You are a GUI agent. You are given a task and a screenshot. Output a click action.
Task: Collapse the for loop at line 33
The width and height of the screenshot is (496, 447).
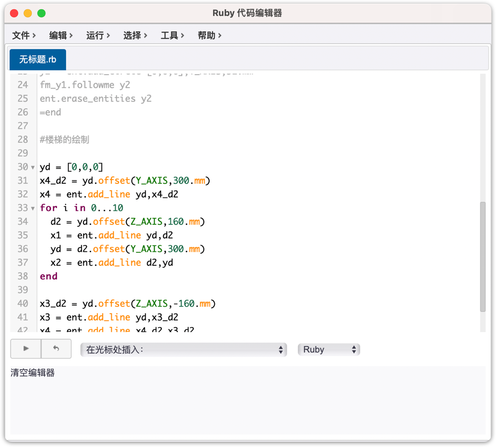pos(33,208)
